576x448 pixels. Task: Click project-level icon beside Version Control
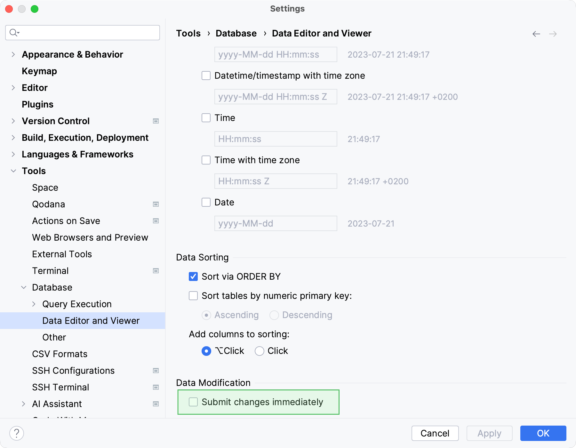(x=156, y=121)
